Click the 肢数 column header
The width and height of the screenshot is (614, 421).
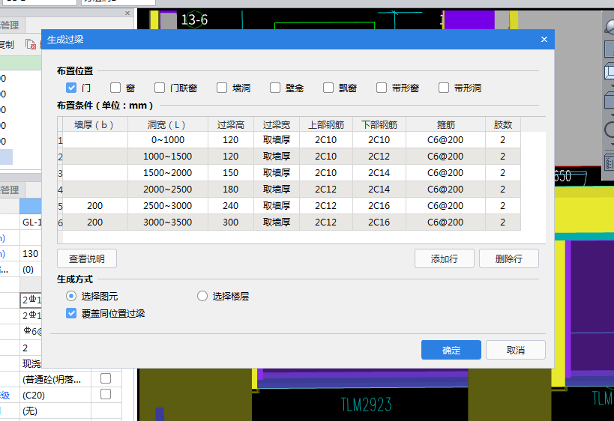(x=503, y=125)
